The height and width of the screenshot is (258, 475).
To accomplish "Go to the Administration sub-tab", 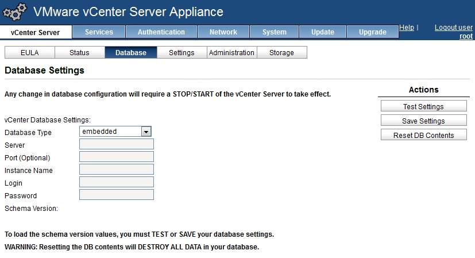I will pos(231,52).
